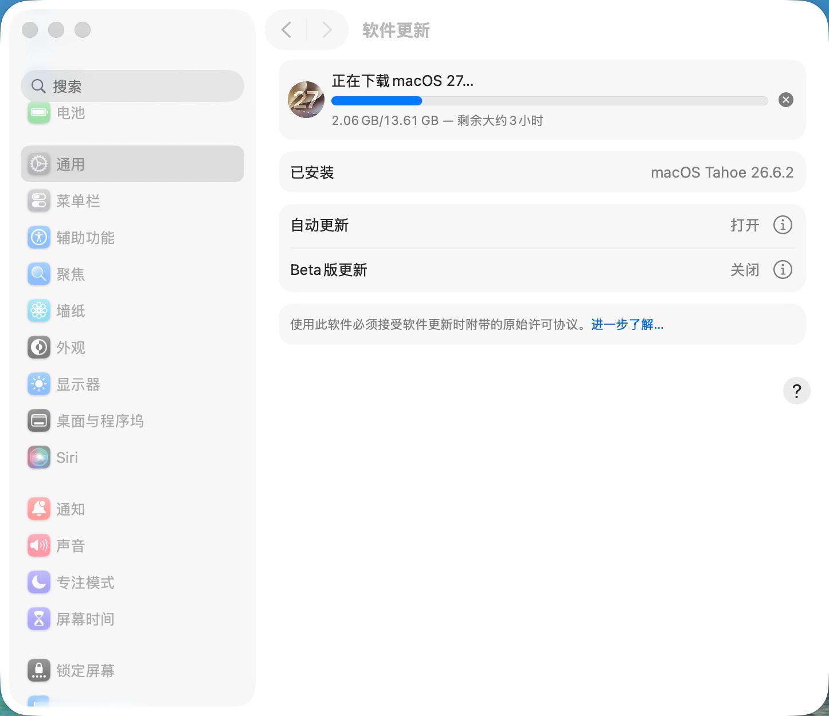Select the 通用 gear icon

39,164
